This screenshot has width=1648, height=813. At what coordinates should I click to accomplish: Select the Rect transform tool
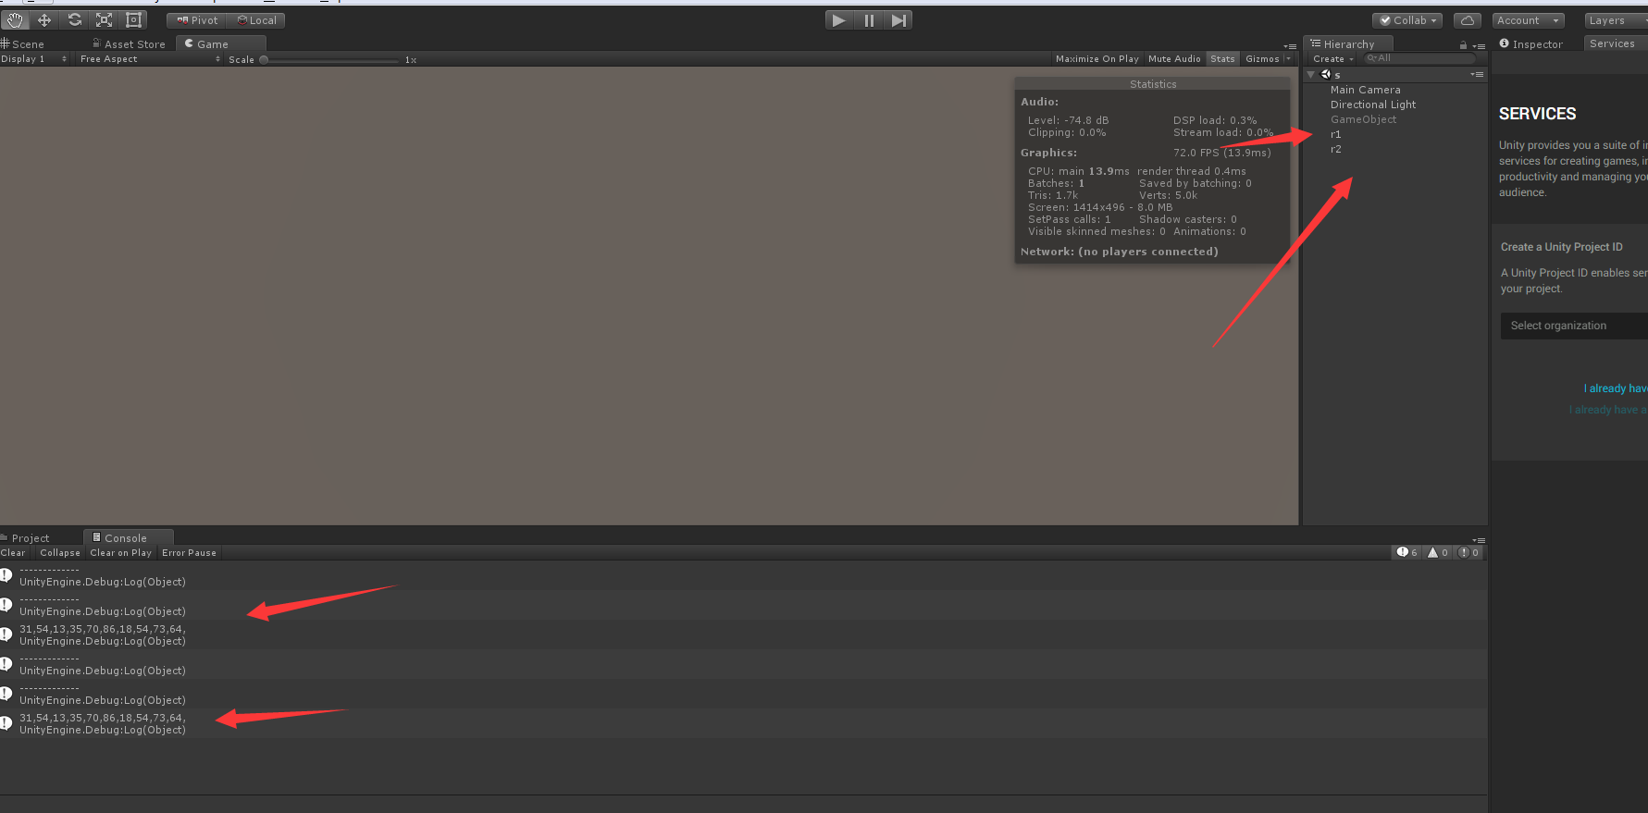[133, 19]
